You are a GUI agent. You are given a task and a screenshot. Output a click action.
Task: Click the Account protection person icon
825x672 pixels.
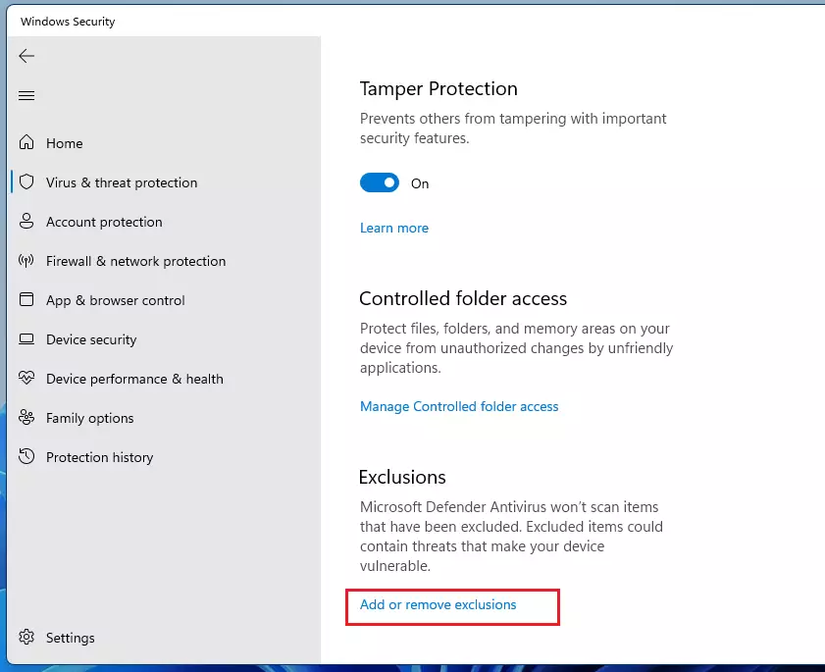(26, 221)
